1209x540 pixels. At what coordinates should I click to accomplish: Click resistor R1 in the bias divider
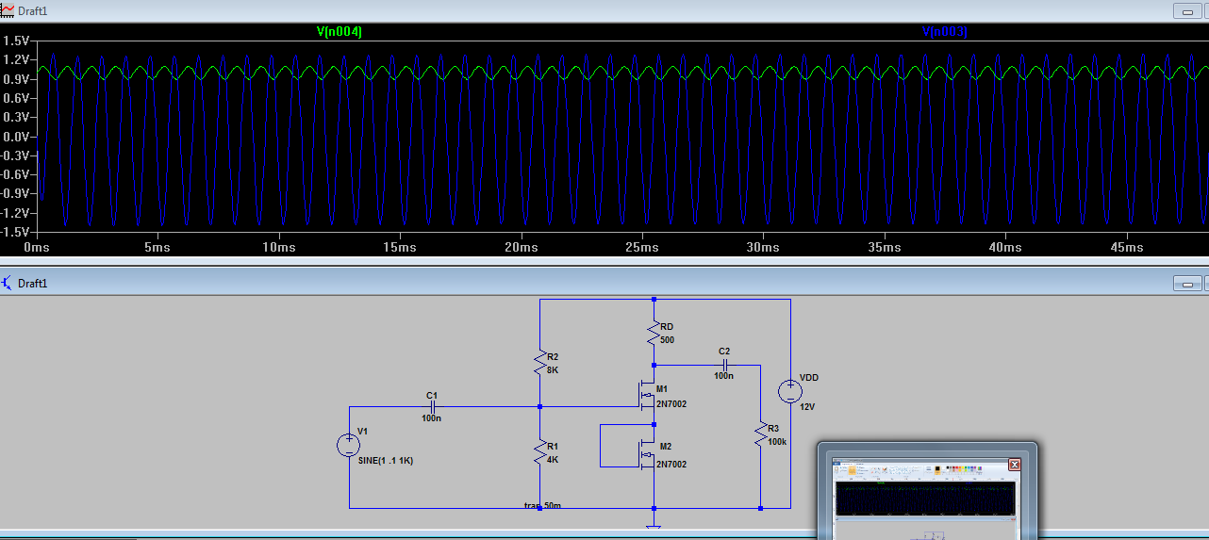pyautogui.click(x=539, y=452)
